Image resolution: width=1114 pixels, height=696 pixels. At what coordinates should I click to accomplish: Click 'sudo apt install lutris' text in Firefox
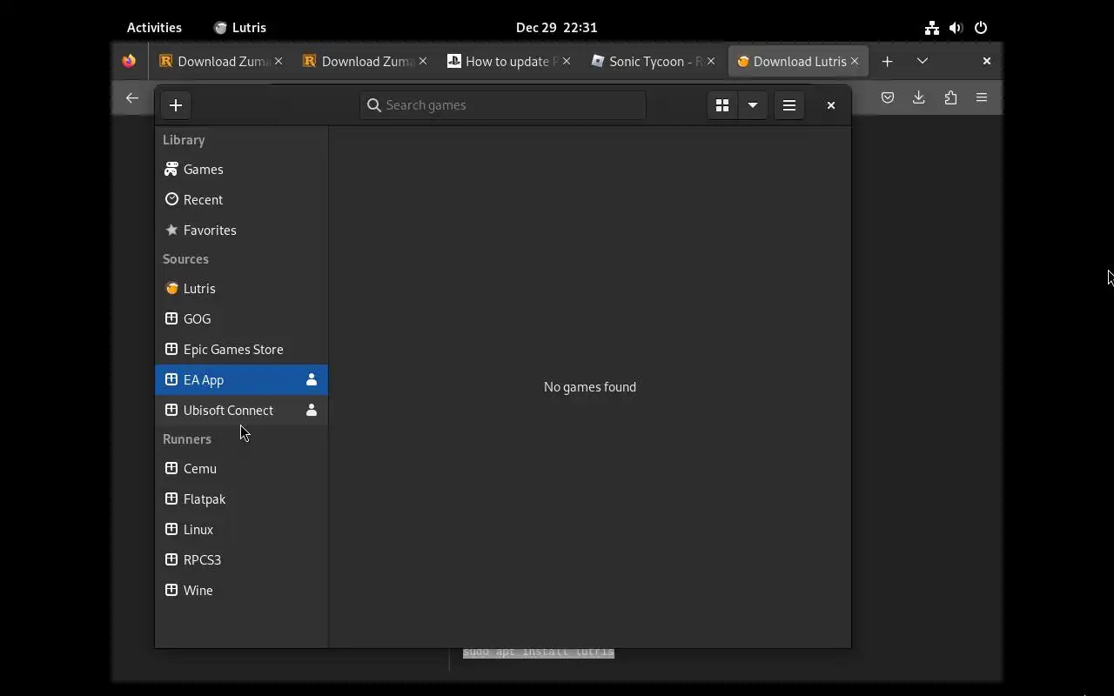(x=539, y=652)
